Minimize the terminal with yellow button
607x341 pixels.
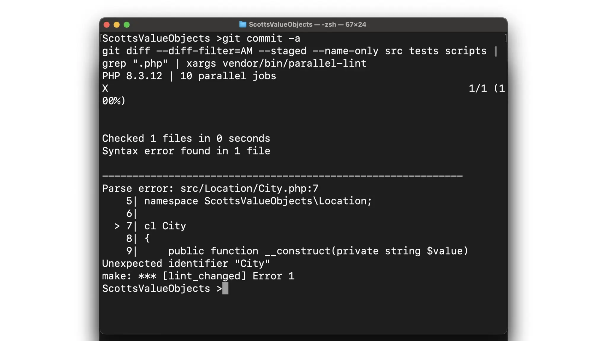tap(117, 25)
